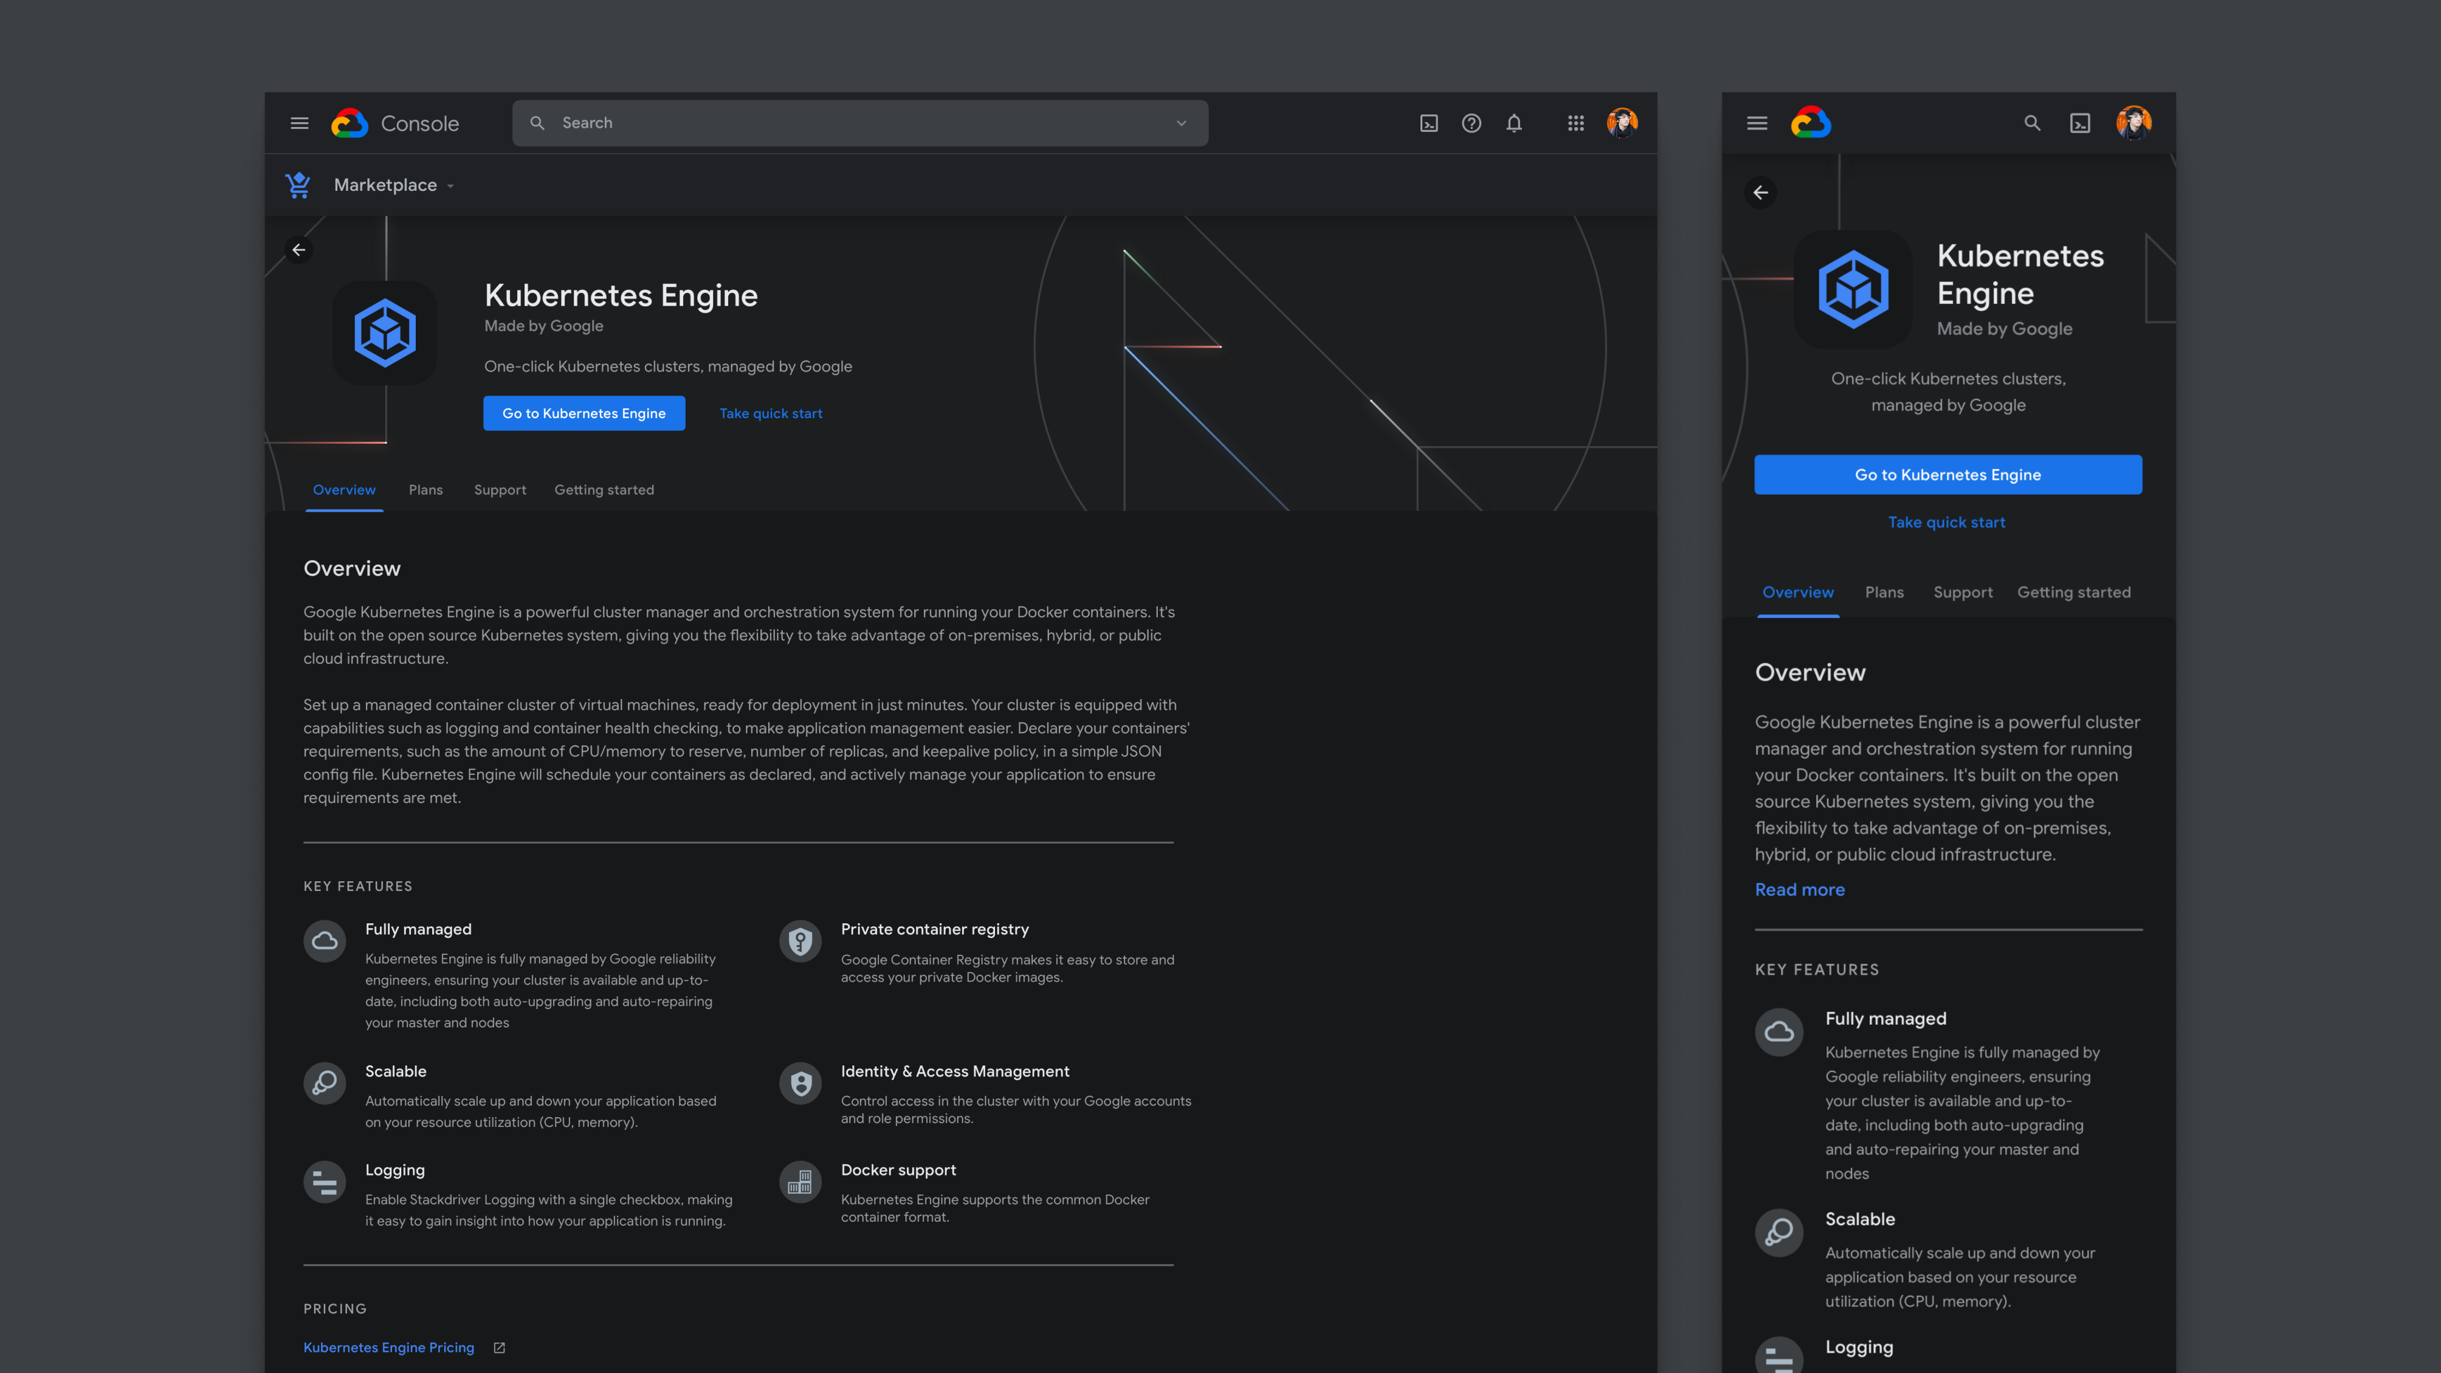
Task: Tap the Scalable feature icon in the mobile view
Action: coord(1778,1232)
